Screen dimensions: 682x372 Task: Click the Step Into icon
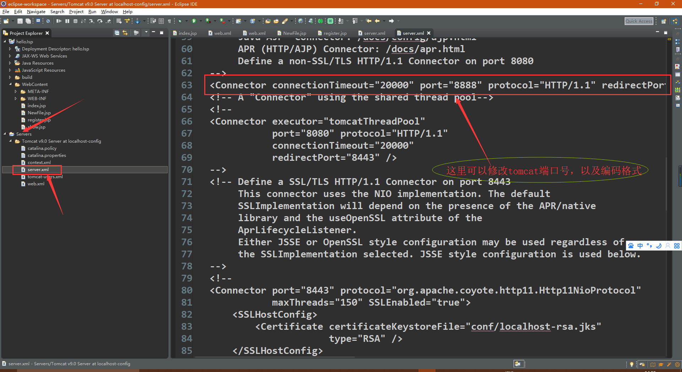tap(91, 21)
